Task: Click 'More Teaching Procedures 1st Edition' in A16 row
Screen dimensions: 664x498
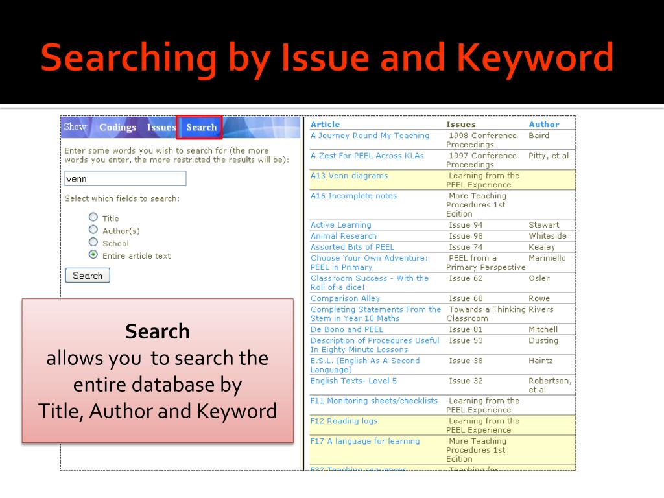Action: click(x=477, y=204)
